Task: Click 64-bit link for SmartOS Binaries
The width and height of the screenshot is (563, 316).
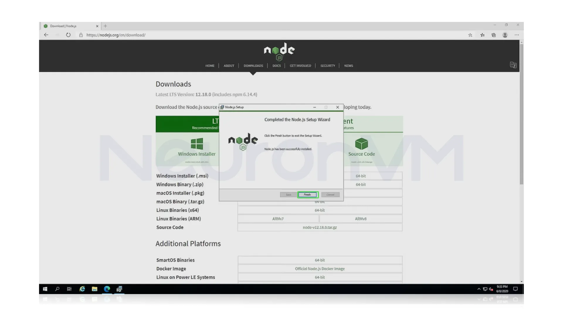Action: (320, 260)
